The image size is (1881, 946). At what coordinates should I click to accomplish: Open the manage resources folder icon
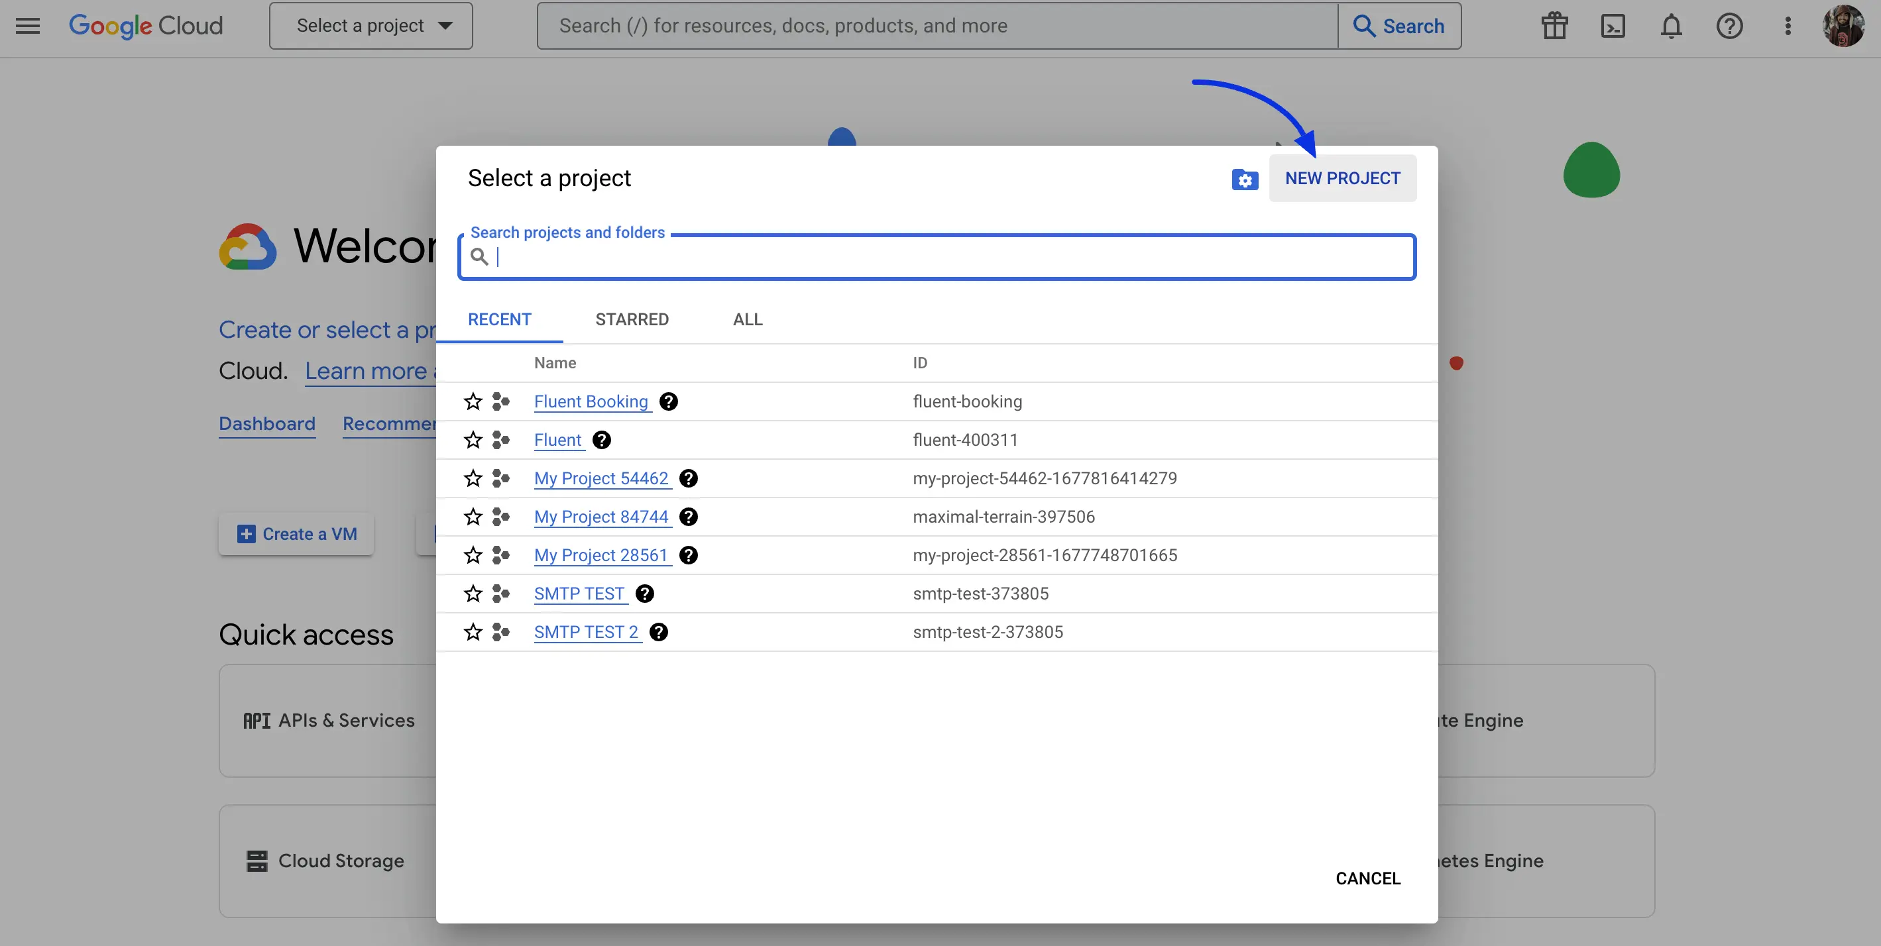[x=1245, y=179]
